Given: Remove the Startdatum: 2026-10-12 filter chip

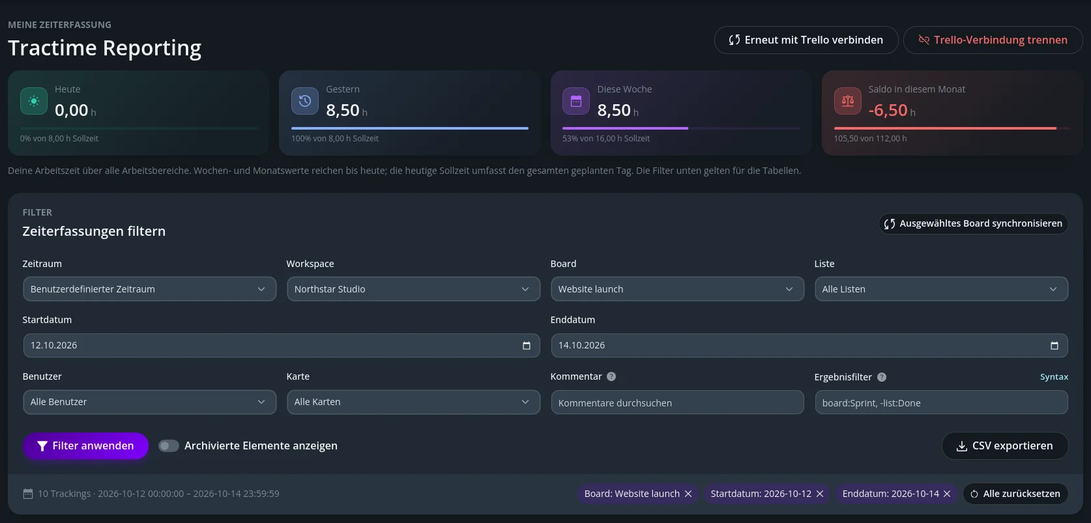Looking at the screenshot, I should point(820,494).
